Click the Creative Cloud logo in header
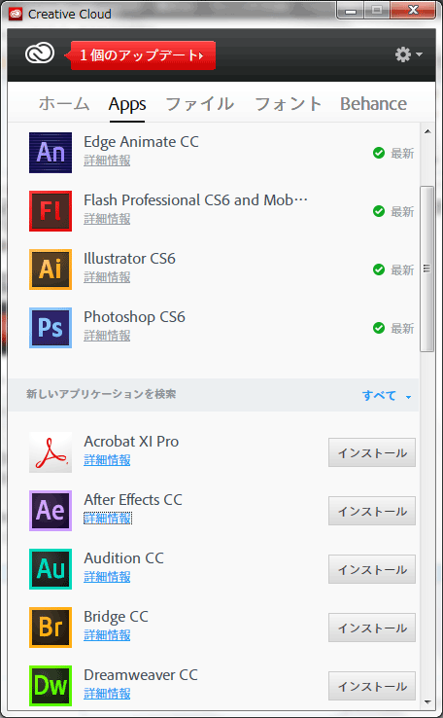 coord(39,54)
